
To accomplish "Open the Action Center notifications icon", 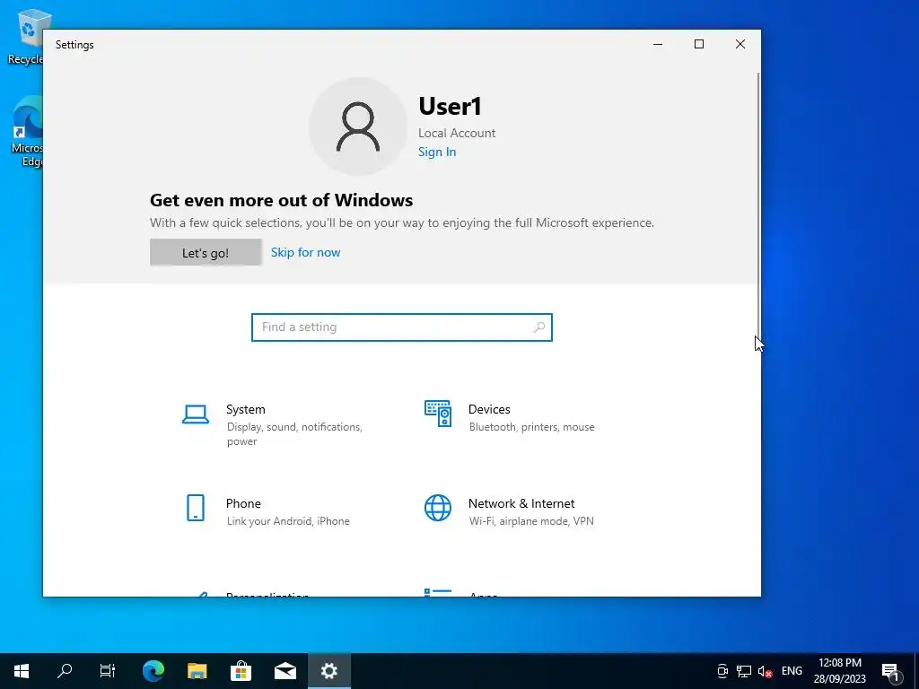I will 890,671.
